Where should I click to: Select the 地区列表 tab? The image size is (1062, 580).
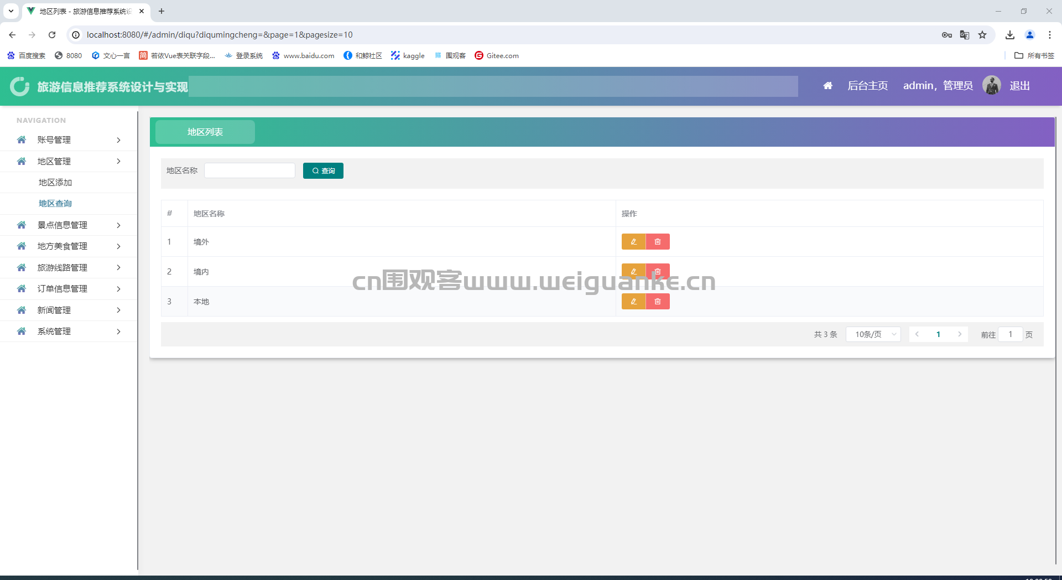click(205, 132)
